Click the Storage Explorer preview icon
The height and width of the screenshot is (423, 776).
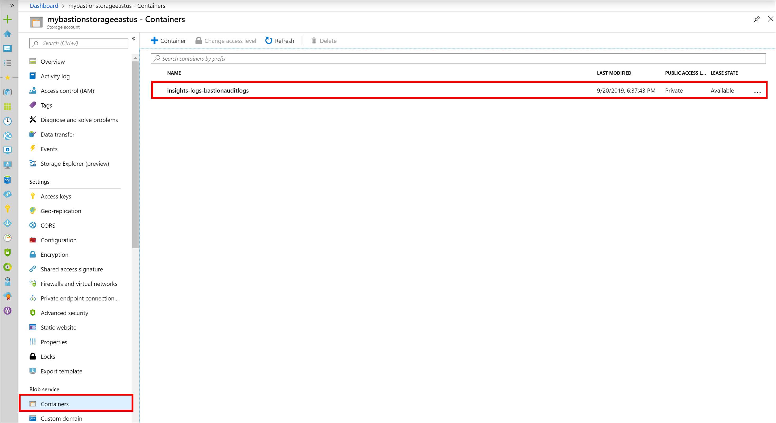point(33,163)
